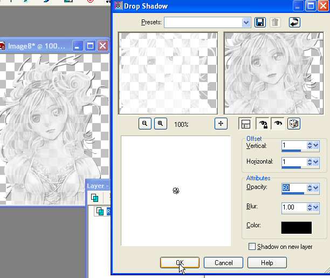Screen dimensions: 330x278
Task: Close the Drop Shadow dialog
Action: coord(324,6)
